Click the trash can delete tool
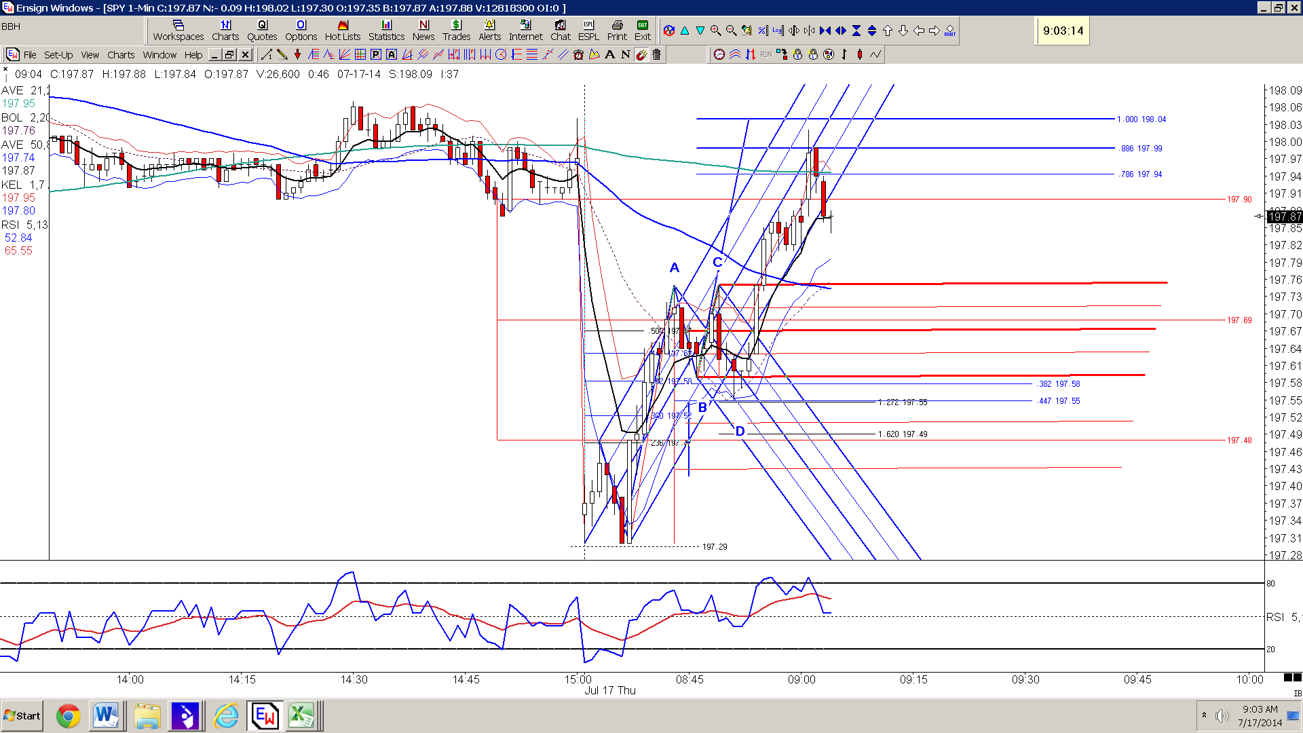This screenshot has height=733, width=1303. coord(656,54)
